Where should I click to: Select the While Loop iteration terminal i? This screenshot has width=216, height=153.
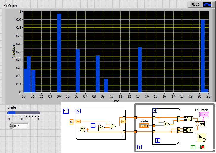(139, 147)
